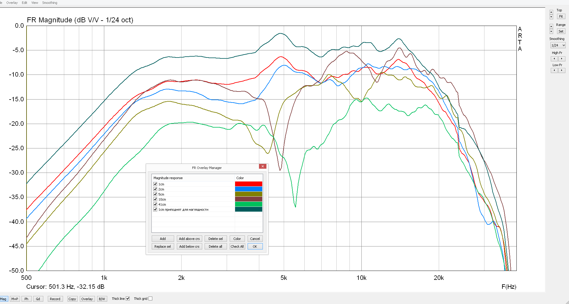Enable the Thick grid checkbox
The width and height of the screenshot is (569, 304).
pyautogui.click(x=151, y=299)
